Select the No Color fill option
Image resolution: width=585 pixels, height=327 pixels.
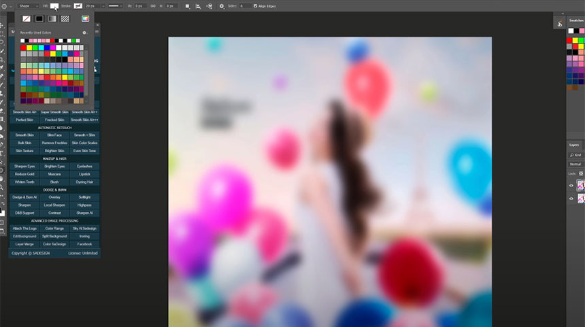tap(27, 18)
